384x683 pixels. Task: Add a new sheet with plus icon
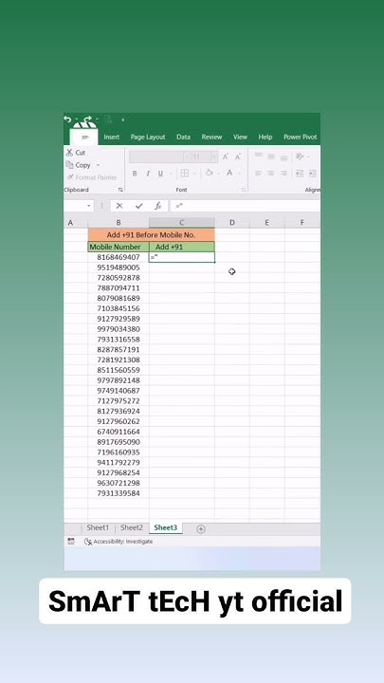pos(201,528)
